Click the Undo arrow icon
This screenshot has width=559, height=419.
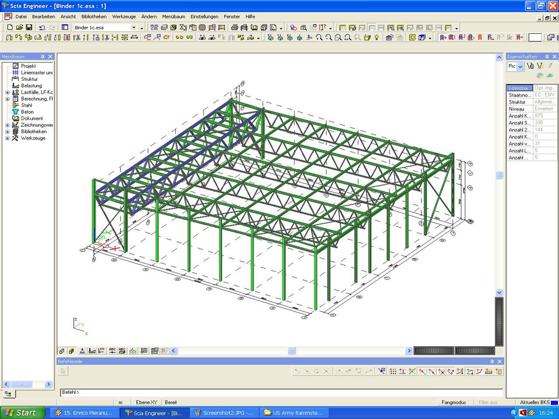[x=42, y=27]
